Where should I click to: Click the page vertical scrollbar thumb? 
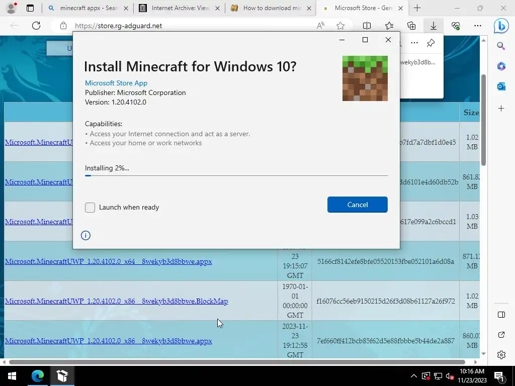[x=483, y=120]
